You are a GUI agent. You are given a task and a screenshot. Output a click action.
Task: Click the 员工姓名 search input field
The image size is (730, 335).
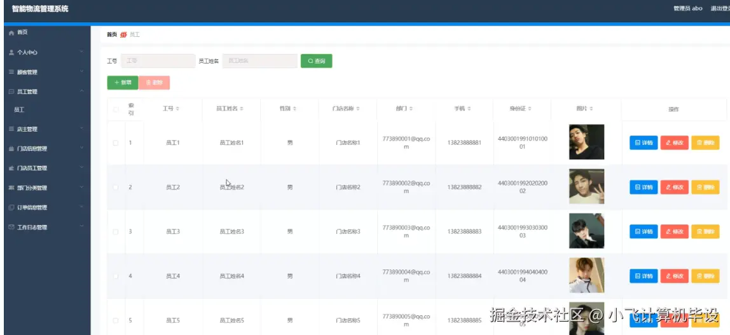(x=260, y=61)
